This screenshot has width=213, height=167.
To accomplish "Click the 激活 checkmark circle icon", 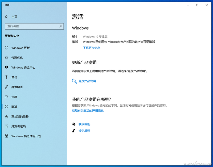I will [x=6, y=106].
